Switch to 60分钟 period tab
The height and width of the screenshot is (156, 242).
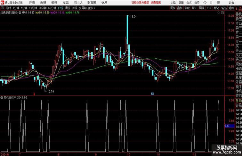point(52,8)
